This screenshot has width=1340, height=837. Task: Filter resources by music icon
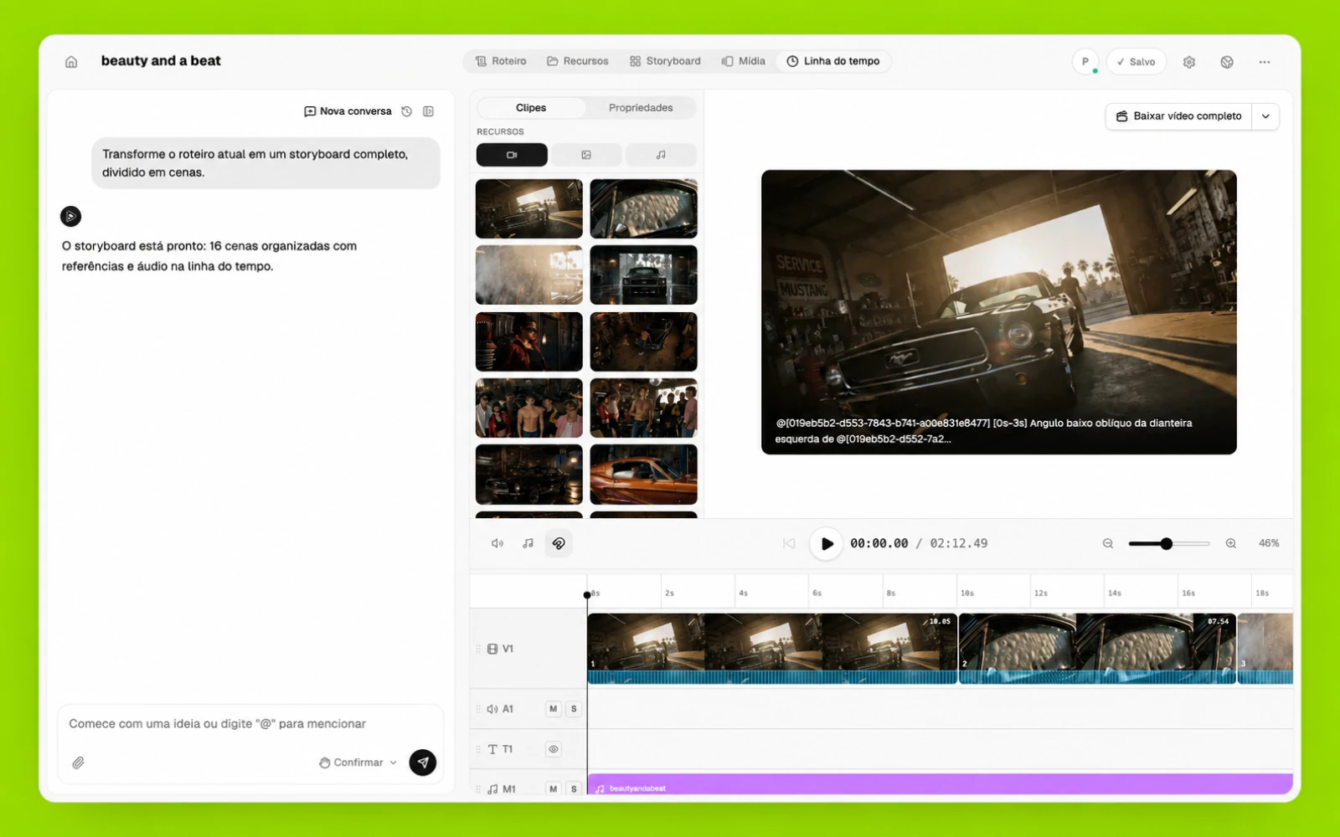pyautogui.click(x=661, y=155)
